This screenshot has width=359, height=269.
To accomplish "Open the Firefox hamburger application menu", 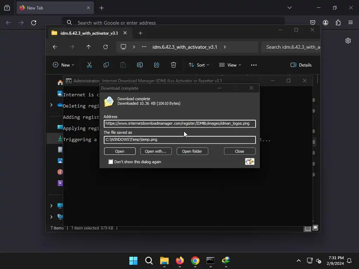I will (x=351, y=22).
